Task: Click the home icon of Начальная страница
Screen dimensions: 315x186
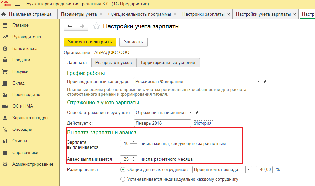Action: pos(4,14)
